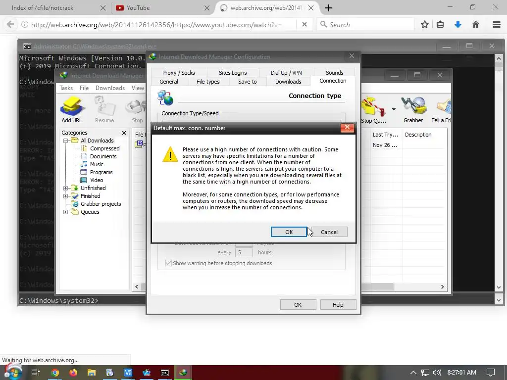Expand the Queues tree node
This screenshot has width=507, height=380.
click(65, 212)
